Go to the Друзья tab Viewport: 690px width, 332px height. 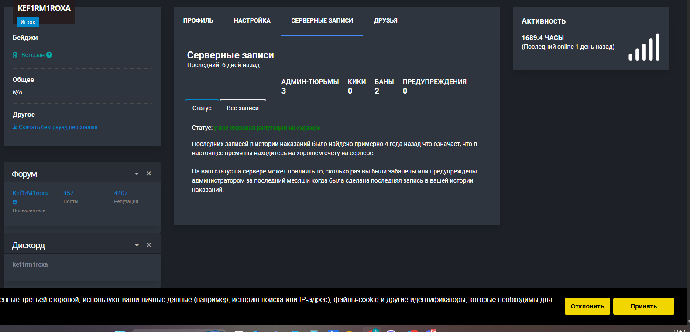point(385,20)
